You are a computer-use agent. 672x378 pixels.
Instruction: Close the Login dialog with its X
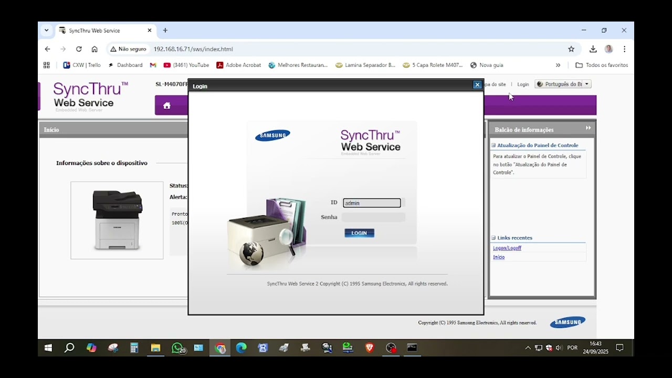[477, 85]
